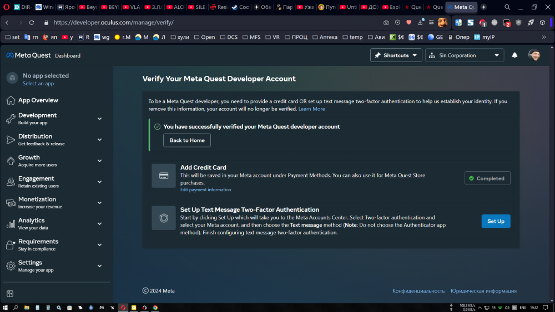The image size is (555, 312).
Task: Reload the page in browser
Action: tap(32, 23)
